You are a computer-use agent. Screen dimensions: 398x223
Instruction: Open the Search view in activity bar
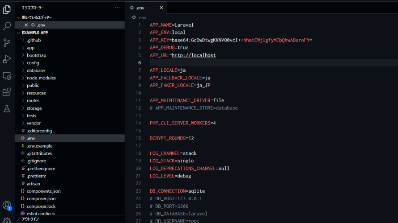coord(7,26)
